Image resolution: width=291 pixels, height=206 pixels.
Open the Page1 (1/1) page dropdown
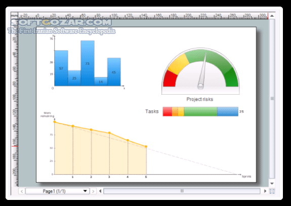coord(58,191)
